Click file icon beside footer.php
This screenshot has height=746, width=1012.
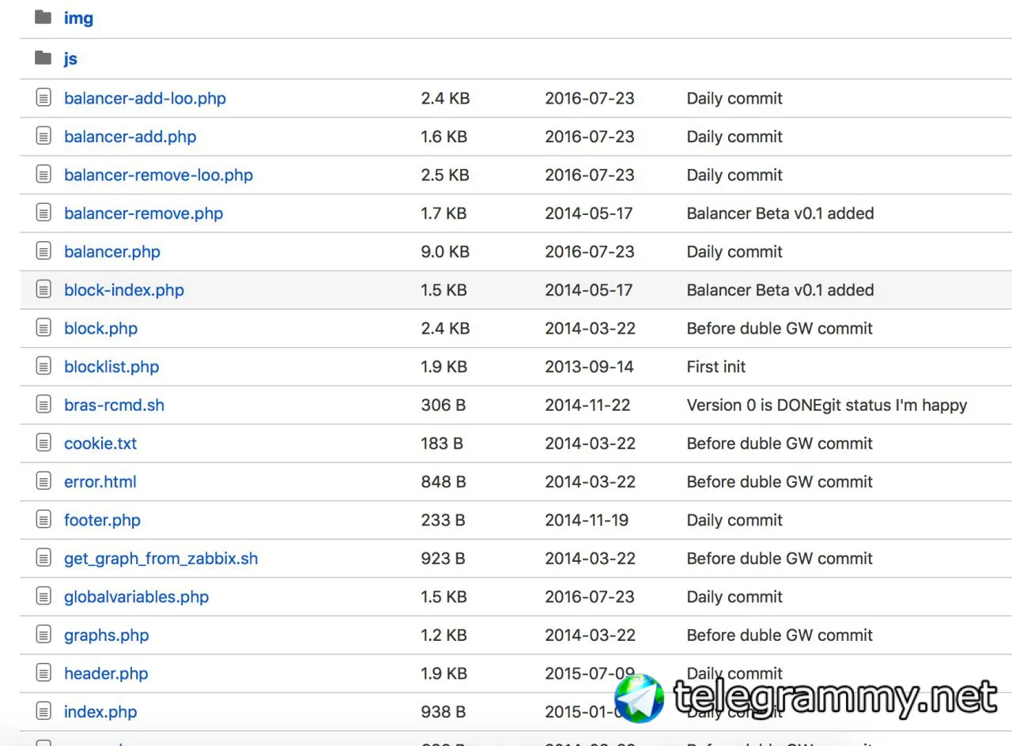click(x=43, y=519)
